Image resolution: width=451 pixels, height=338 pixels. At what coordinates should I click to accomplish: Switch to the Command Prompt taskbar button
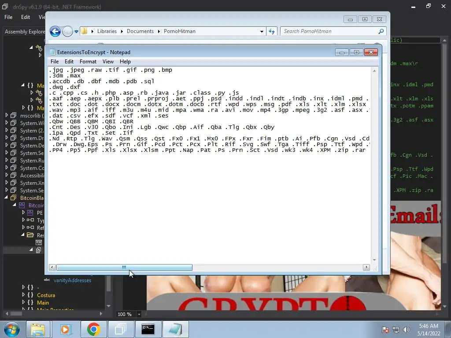pyautogui.click(x=148, y=329)
